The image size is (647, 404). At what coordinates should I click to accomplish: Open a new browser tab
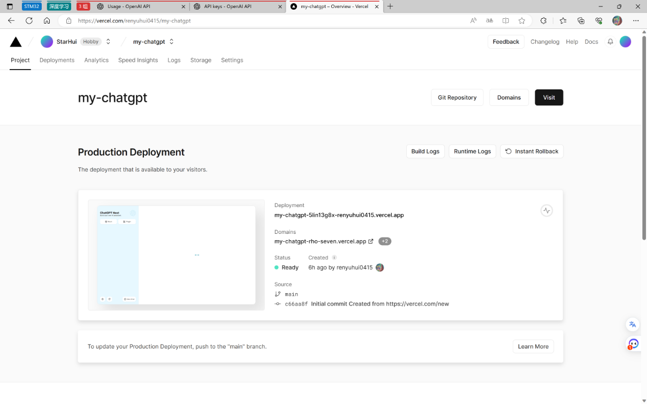[x=390, y=6]
